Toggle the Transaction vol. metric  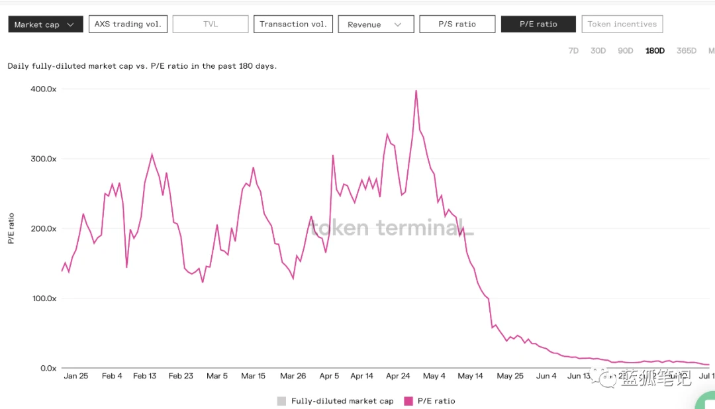293,24
